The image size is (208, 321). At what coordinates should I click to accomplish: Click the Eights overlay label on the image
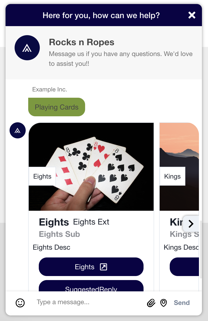pos(42,176)
